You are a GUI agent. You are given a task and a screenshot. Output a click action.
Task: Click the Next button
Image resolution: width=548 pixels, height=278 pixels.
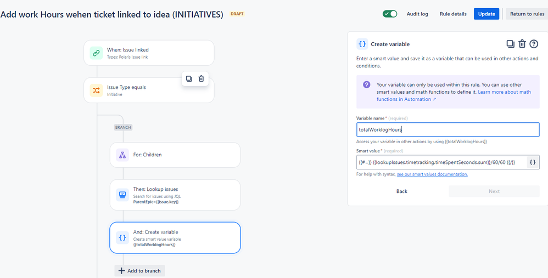click(494, 191)
